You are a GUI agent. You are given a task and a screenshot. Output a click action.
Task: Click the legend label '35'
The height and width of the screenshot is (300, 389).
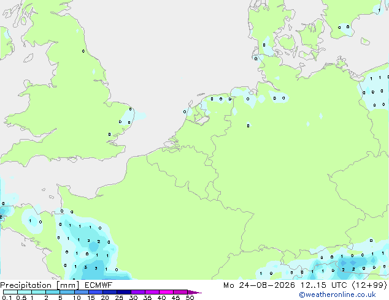147,298
